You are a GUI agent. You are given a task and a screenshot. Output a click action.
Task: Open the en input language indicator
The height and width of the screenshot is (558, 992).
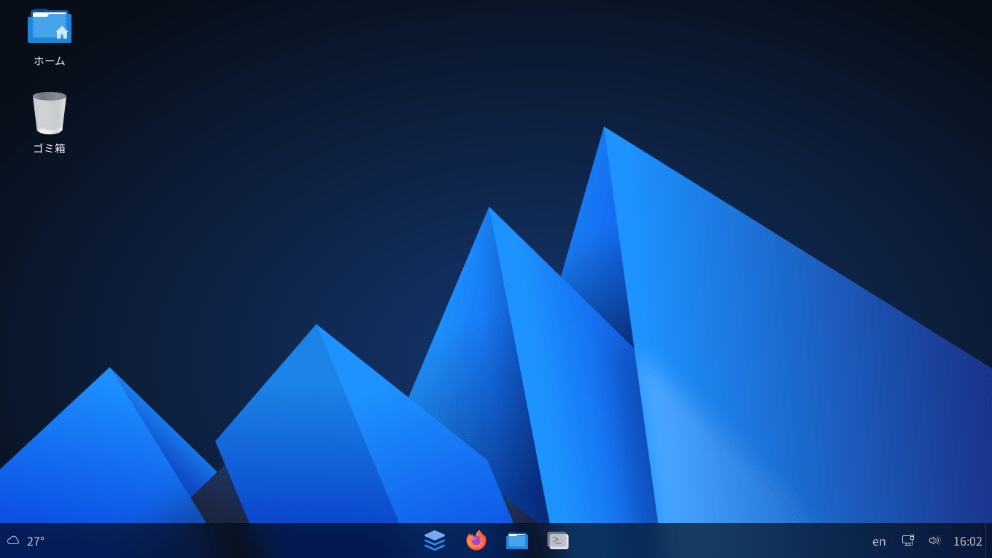pyautogui.click(x=879, y=541)
